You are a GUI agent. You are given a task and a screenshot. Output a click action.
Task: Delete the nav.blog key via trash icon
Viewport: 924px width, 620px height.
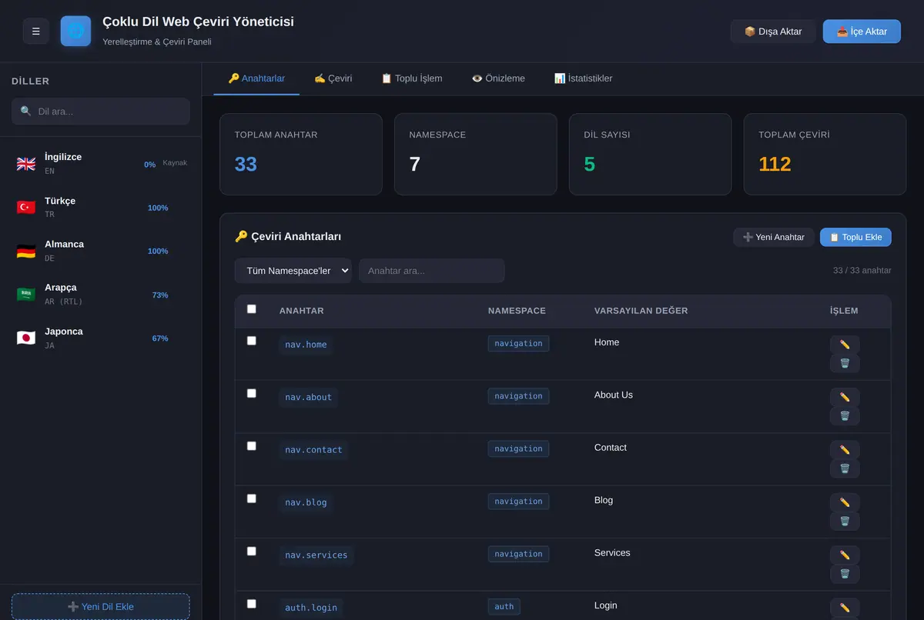(845, 522)
